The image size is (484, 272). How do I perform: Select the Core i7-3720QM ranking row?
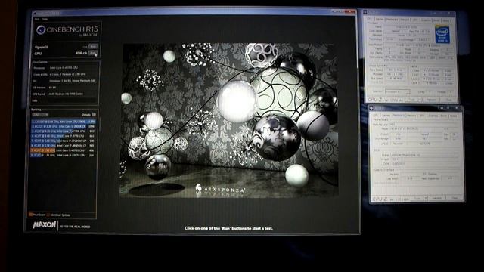(x=64, y=141)
